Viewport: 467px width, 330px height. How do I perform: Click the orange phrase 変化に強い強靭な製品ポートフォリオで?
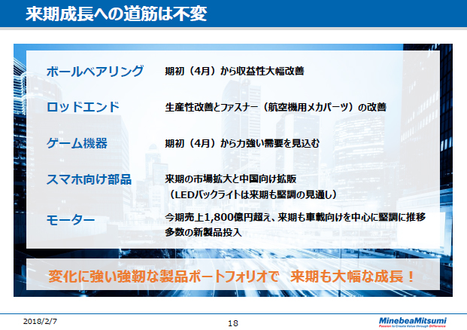163,277
